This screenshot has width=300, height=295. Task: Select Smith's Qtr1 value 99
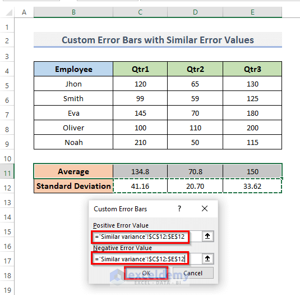(x=140, y=98)
